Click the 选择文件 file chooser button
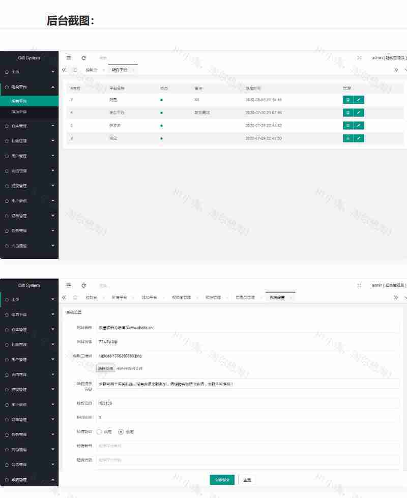The height and width of the screenshot is (498, 407). [105, 368]
